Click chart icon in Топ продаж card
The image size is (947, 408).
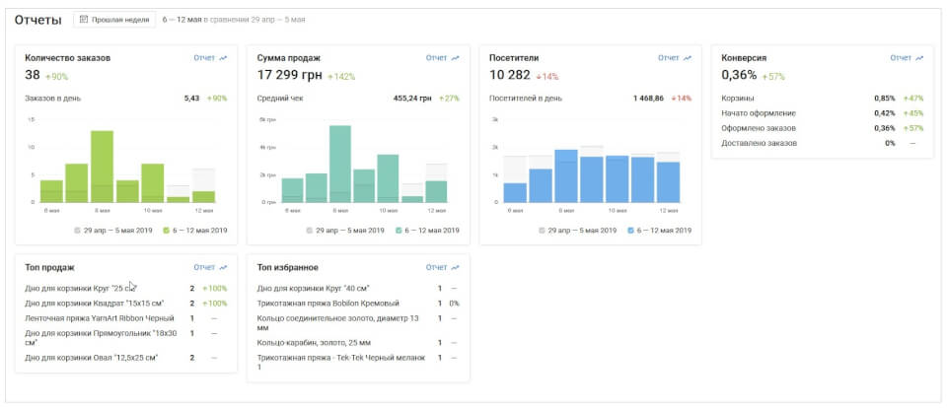[223, 267]
